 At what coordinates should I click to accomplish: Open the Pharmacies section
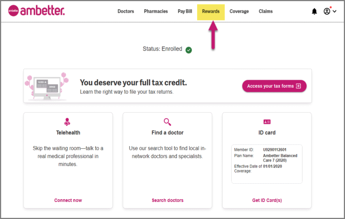pyautogui.click(x=155, y=11)
